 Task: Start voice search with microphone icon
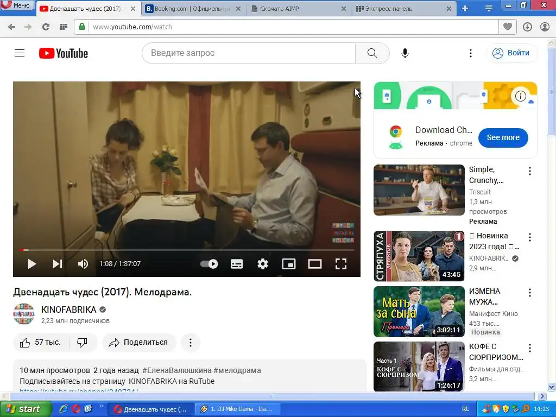pyautogui.click(x=405, y=53)
